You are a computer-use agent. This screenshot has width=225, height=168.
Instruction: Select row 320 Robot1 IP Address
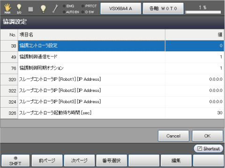[112, 79]
